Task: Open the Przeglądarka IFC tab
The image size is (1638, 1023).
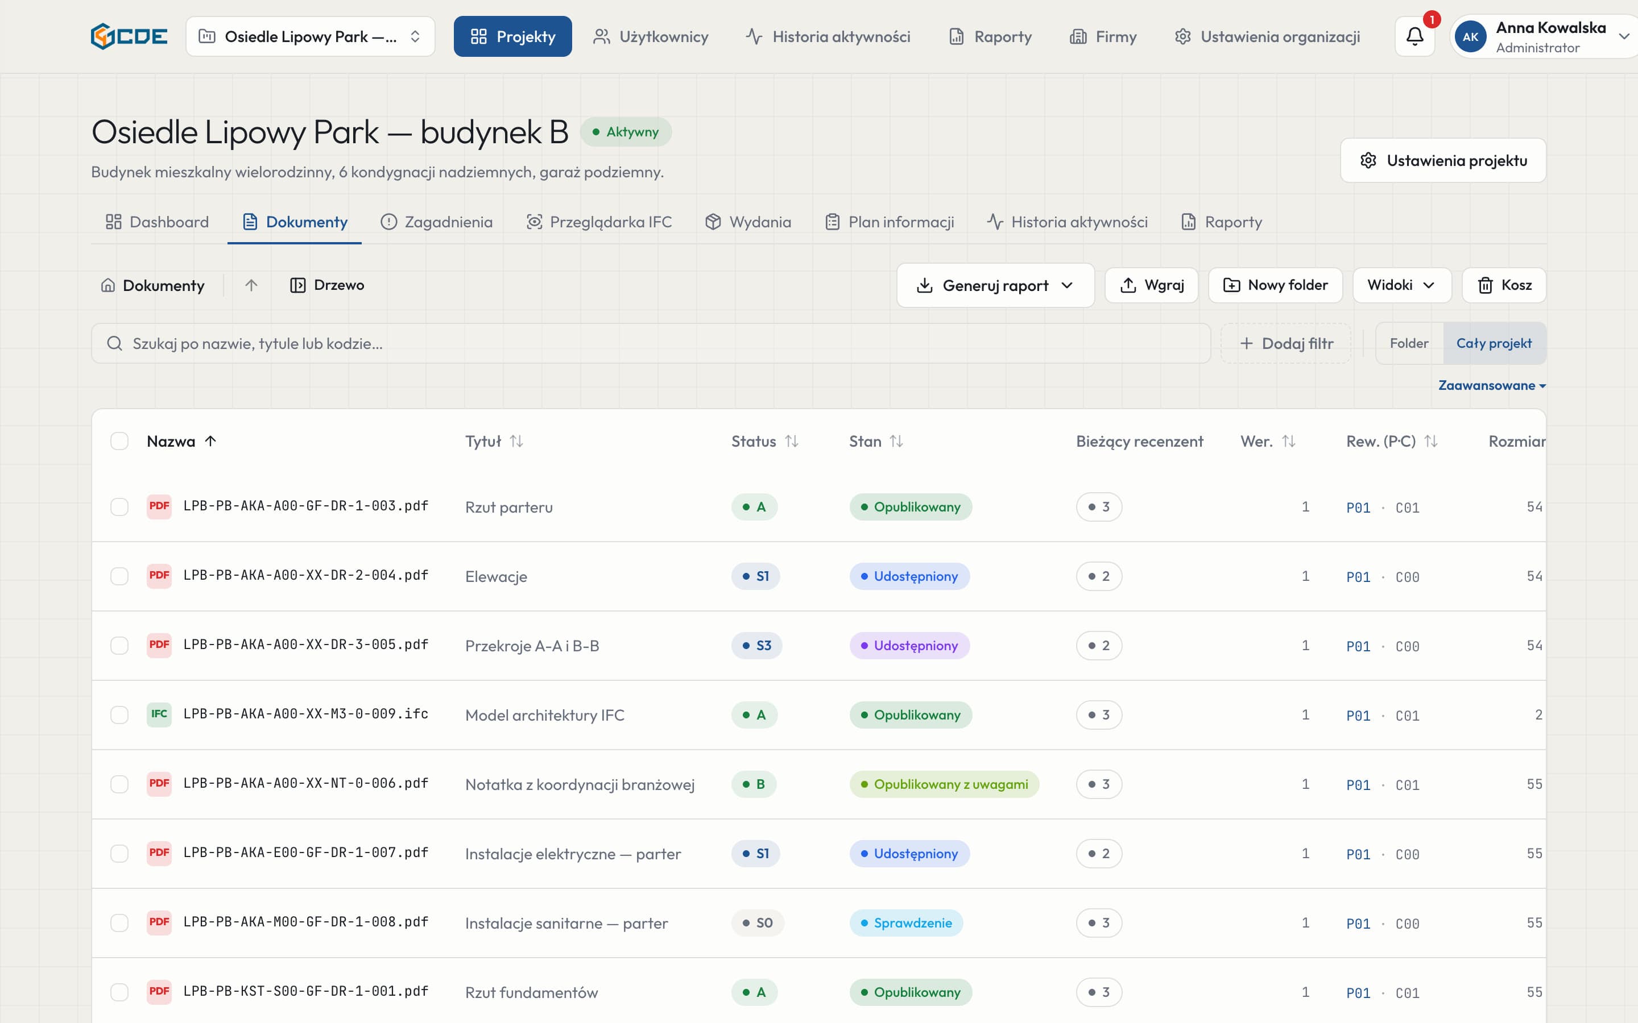Action: coord(599,222)
